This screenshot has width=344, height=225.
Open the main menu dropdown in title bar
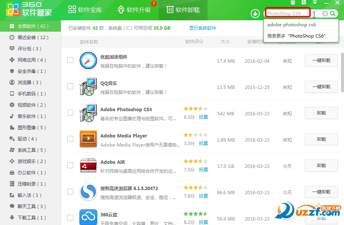(315, 3)
